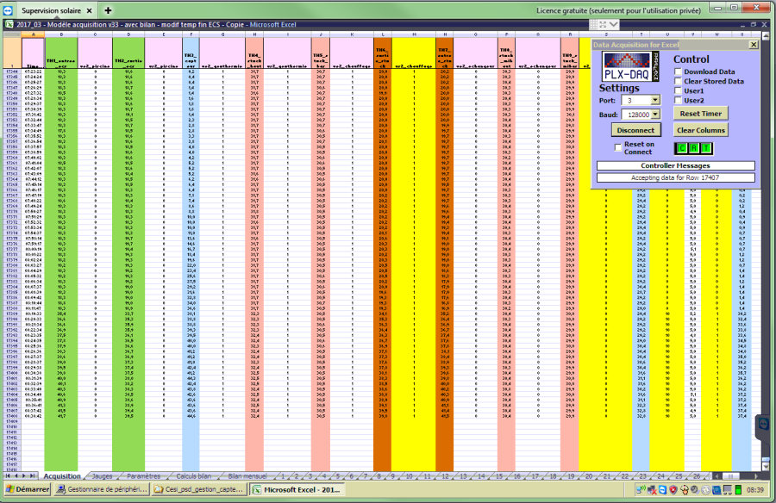Expand the remote toolbar chevron
The height and width of the screenshot is (503, 776).
pyautogui.click(x=614, y=24)
